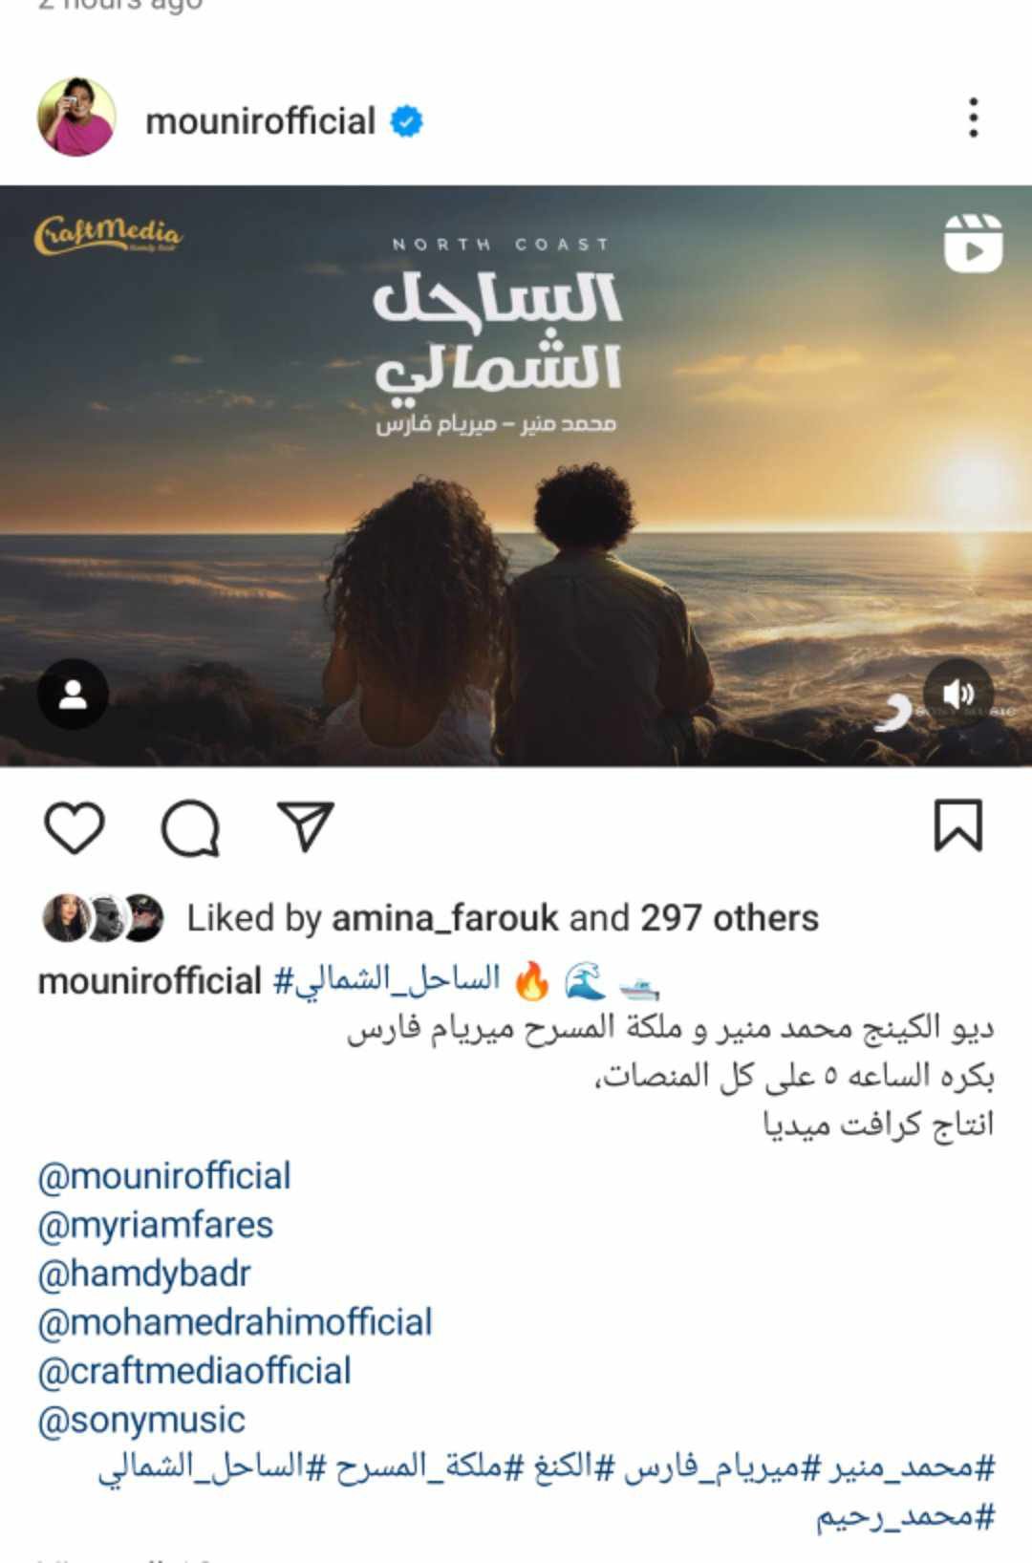Like the post with the heart icon
1032x1563 pixels.
75,827
